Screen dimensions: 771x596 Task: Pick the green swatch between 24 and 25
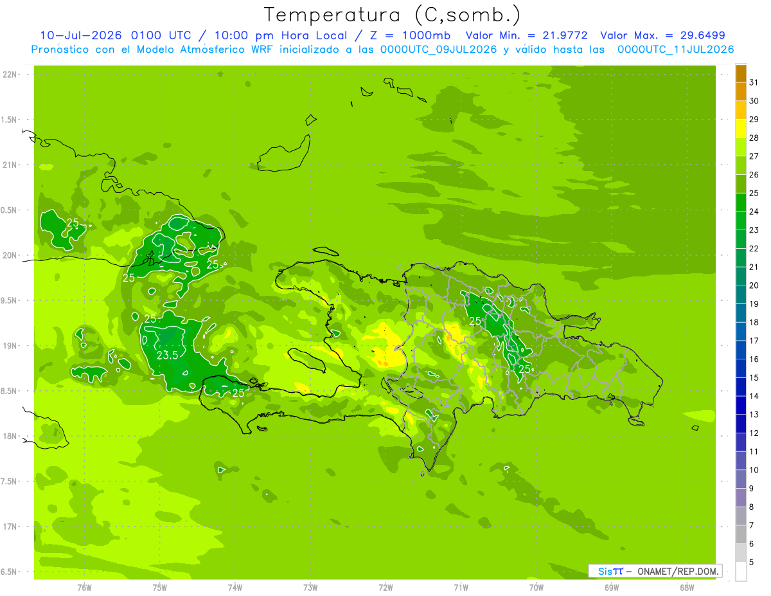point(741,203)
